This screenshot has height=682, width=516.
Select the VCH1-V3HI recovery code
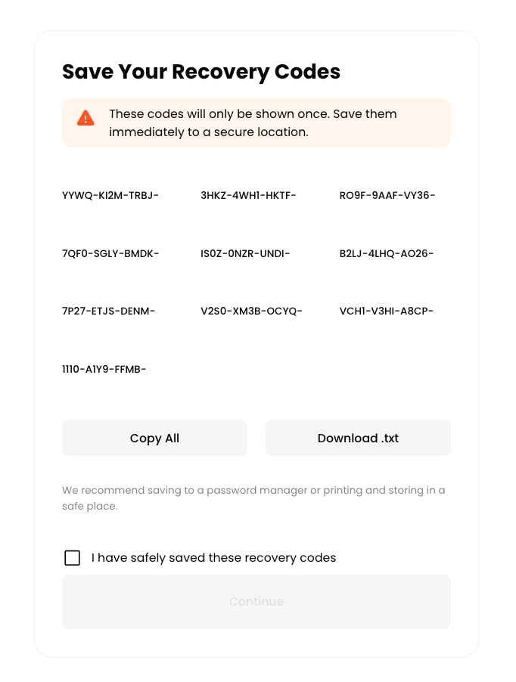tap(387, 311)
